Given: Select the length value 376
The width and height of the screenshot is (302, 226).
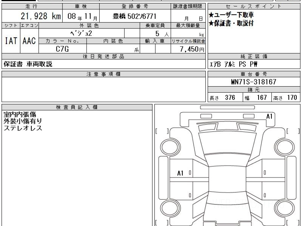Looking at the screenshot, I should [x=230, y=97].
